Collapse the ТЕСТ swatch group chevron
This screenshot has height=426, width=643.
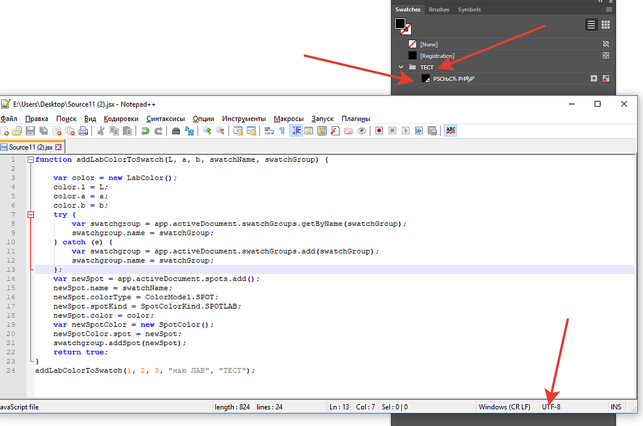[401, 67]
